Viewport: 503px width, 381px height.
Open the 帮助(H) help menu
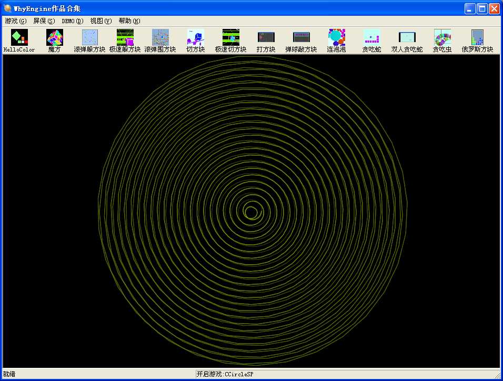click(129, 21)
